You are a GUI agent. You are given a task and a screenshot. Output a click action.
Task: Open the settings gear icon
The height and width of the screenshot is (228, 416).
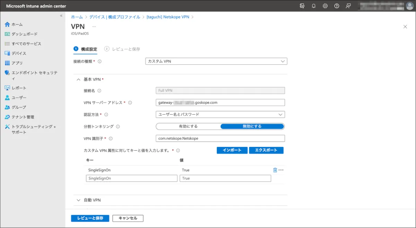[x=325, y=6]
